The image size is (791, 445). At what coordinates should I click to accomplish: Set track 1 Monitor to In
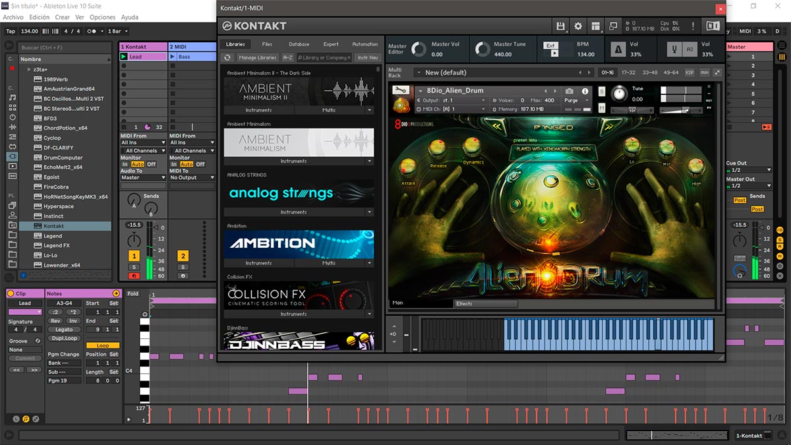tap(125, 164)
